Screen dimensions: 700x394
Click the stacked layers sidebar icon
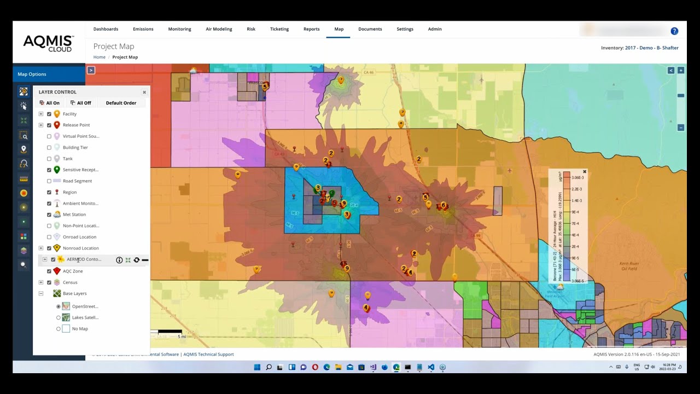coord(24,251)
